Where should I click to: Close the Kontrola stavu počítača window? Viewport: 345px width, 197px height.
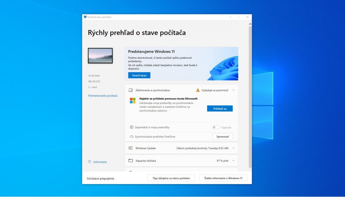[247, 17]
